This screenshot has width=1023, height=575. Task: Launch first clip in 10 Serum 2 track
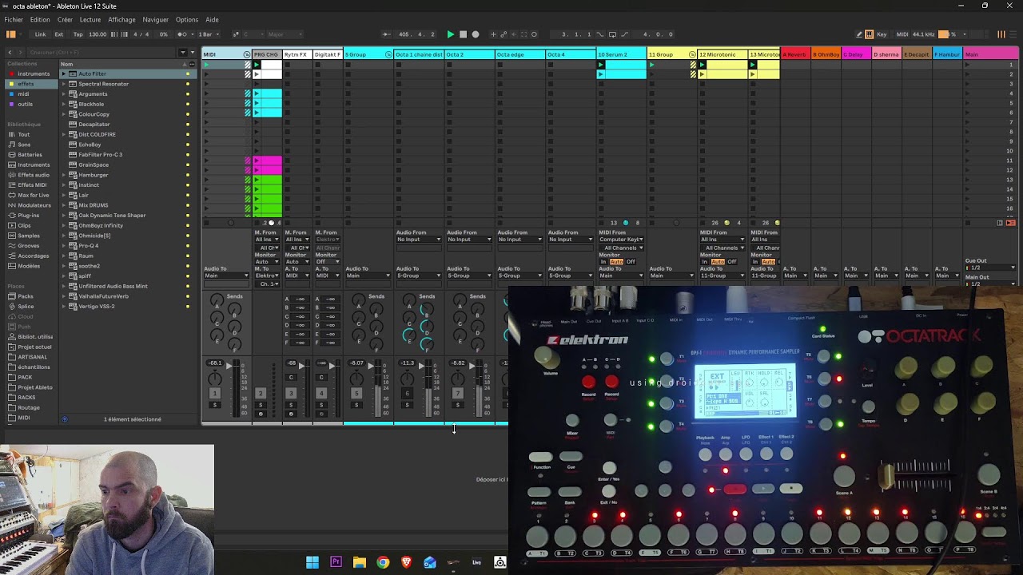(x=601, y=65)
